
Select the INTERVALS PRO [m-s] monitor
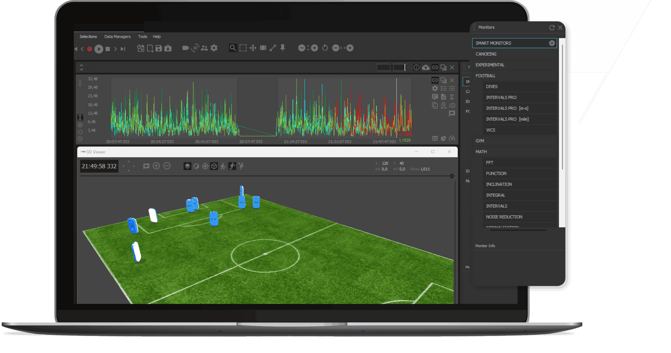click(507, 108)
